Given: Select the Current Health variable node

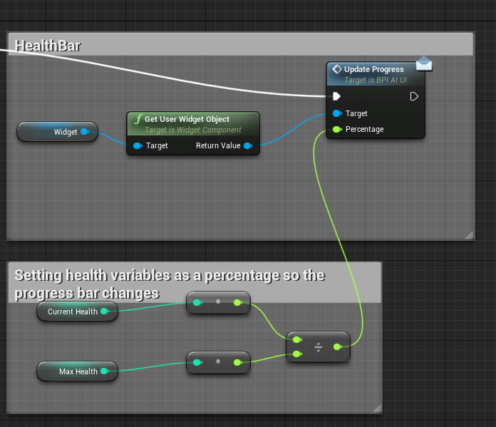Looking at the screenshot, I should click(x=71, y=312).
